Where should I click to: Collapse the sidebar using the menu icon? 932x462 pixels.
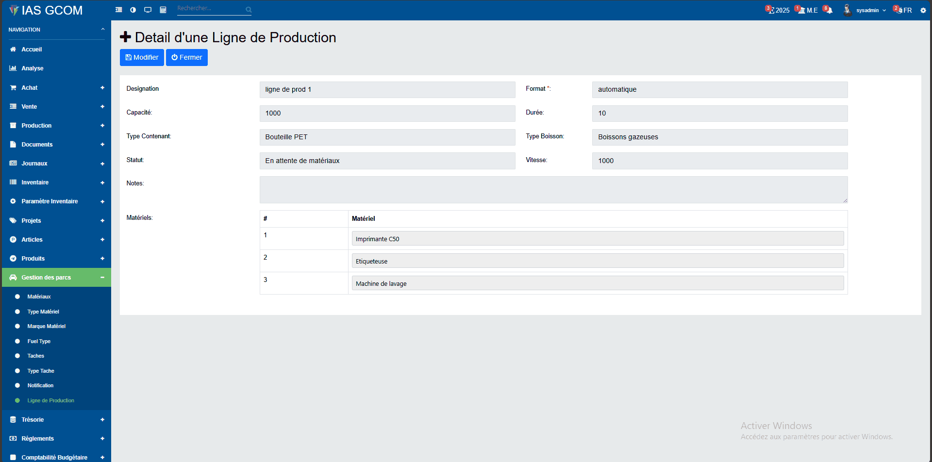point(118,9)
